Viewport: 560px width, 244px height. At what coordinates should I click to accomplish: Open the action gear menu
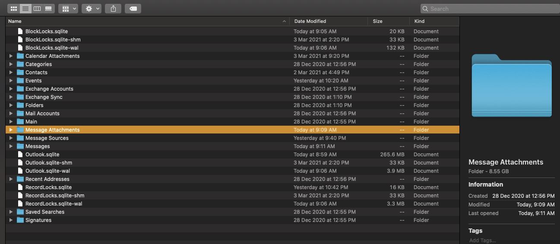pos(92,9)
